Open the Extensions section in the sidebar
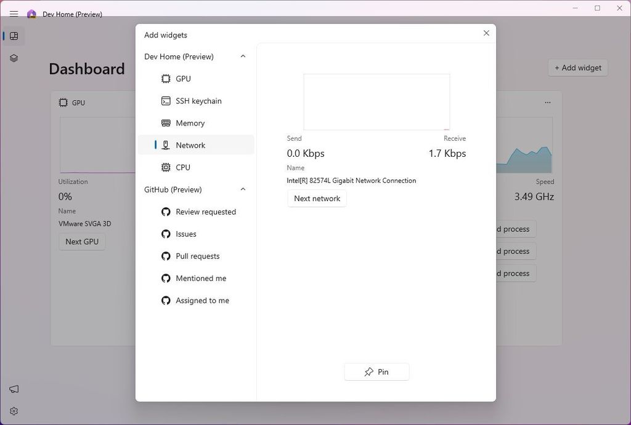 (x=14, y=58)
